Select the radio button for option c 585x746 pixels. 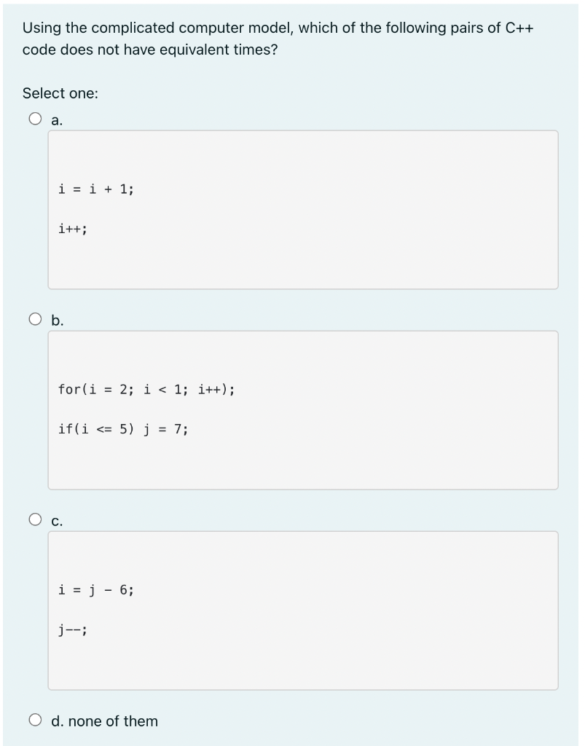34,519
